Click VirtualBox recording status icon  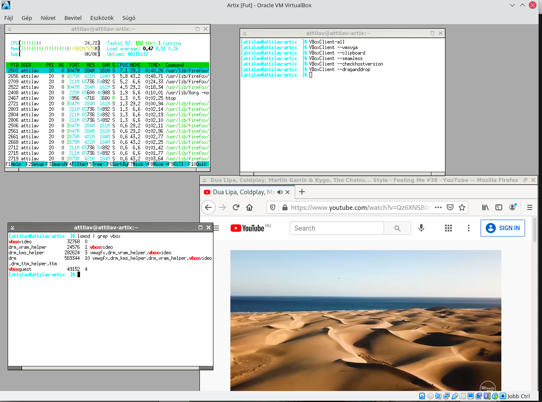[x=478, y=396]
